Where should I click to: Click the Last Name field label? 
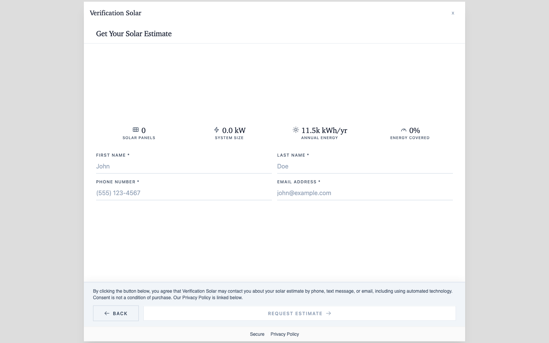[293, 155]
